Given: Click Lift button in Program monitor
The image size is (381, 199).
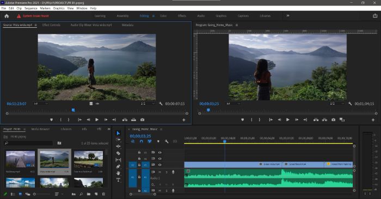Looking at the screenshot, I should tap(316, 120).
